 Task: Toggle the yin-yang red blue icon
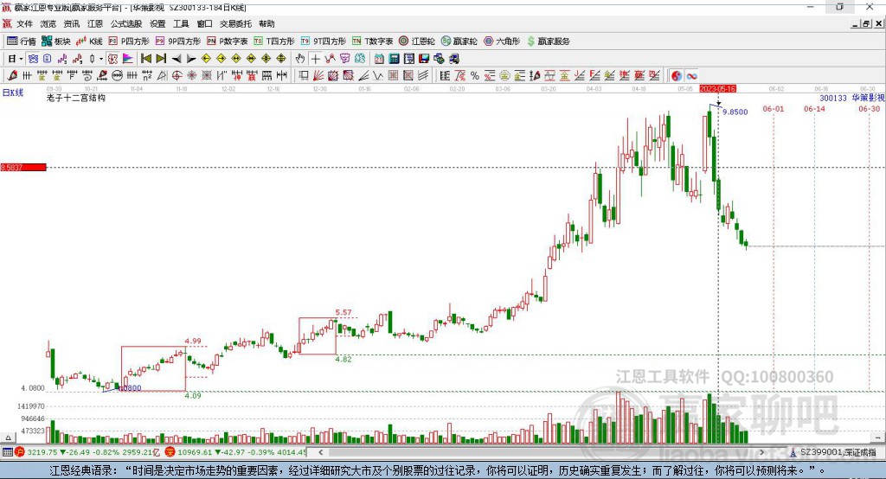[677, 76]
